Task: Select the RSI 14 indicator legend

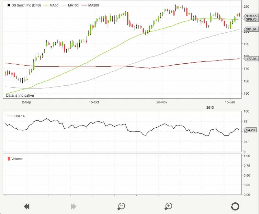Action: [x=18, y=116]
